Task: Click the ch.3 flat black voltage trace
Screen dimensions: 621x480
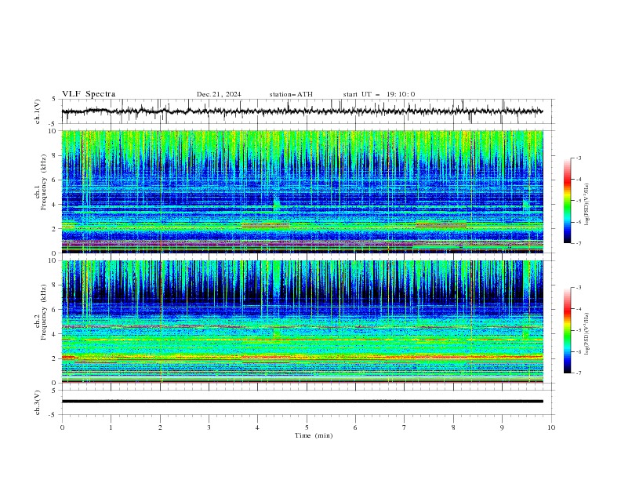Action: click(302, 402)
